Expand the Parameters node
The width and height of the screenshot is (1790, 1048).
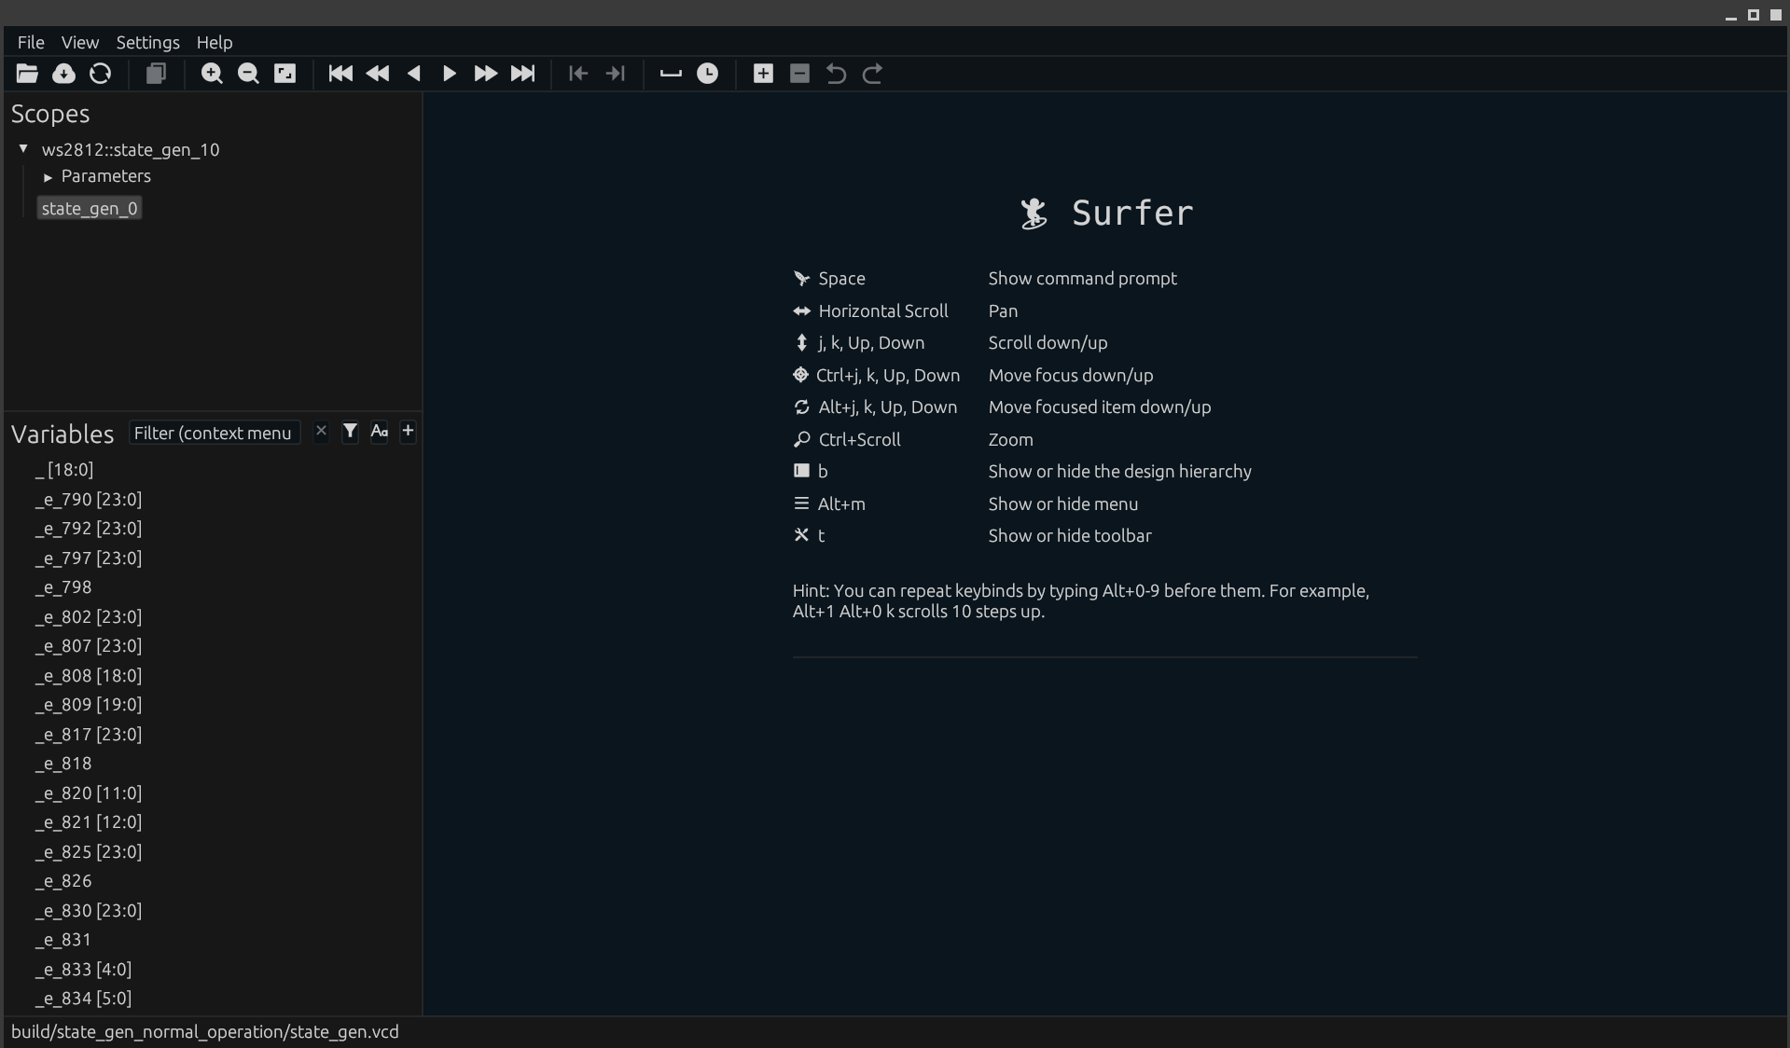[48, 177]
